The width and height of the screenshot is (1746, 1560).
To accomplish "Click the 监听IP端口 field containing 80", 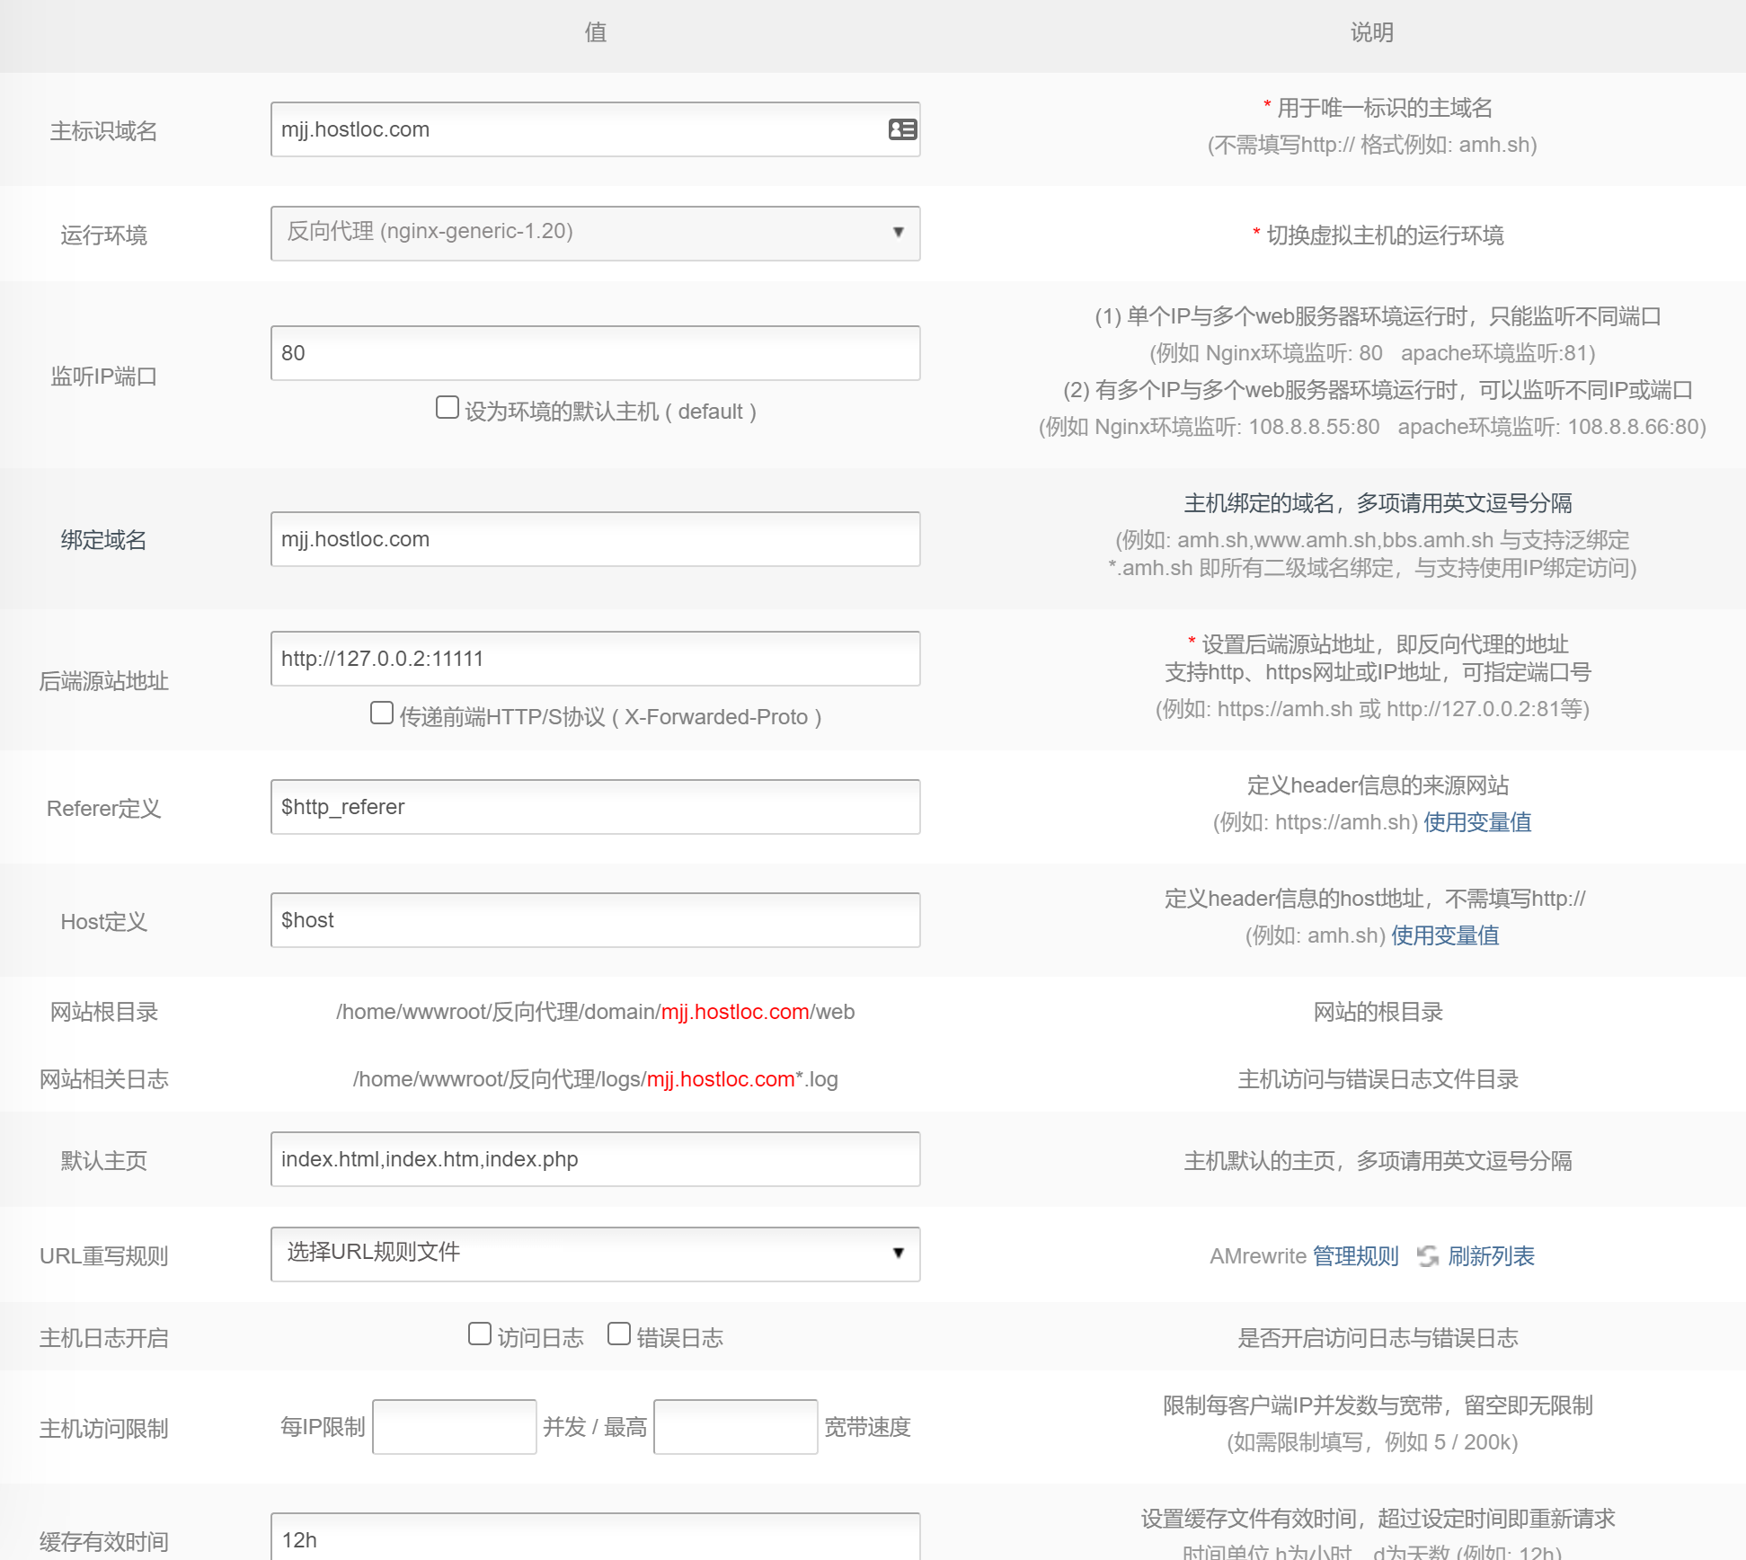I will pyautogui.click(x=595, y=353).
